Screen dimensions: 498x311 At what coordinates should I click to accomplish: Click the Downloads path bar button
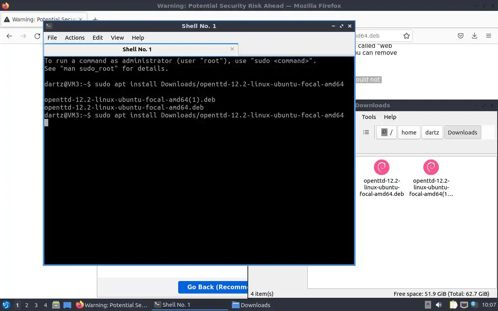point(462,132)
